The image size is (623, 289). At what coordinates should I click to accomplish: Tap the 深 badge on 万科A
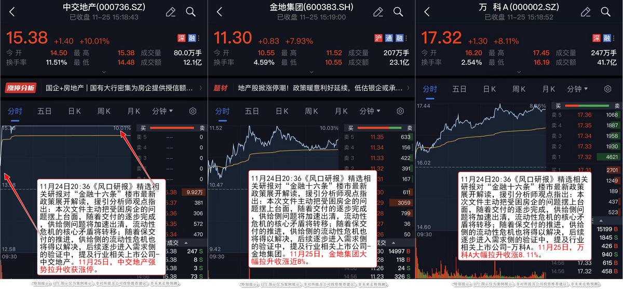point(596,38)
